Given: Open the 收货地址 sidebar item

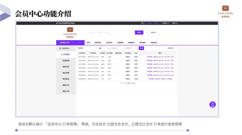Looking at the screenshot, I should 66,79.
